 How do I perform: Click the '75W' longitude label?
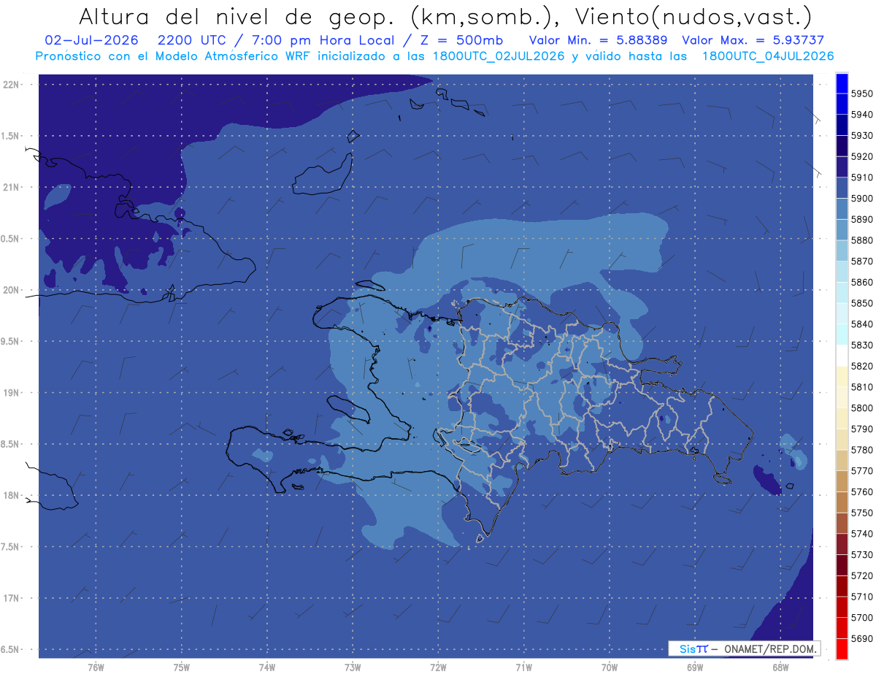tap(182, 668)
